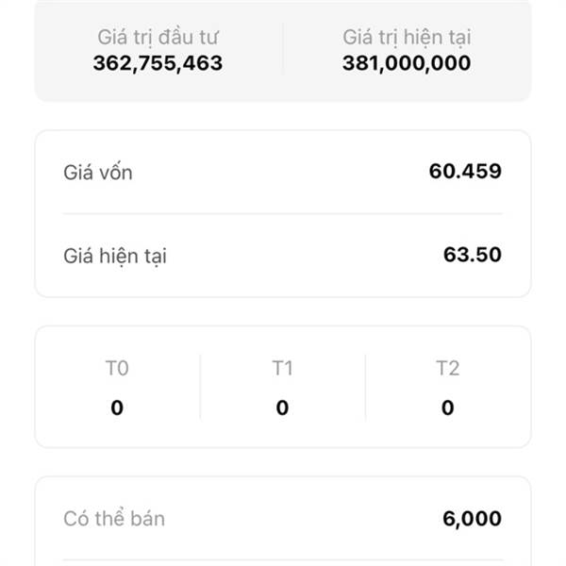
Task: Click the divider between T0 and T1
Action: click(200, 387)
